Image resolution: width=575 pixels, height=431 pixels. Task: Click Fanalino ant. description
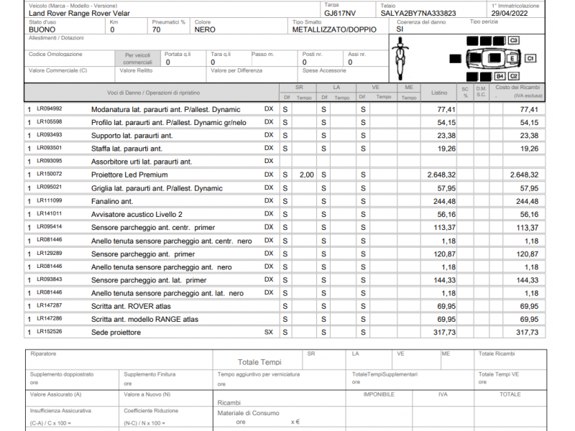[x=112, y=201]
